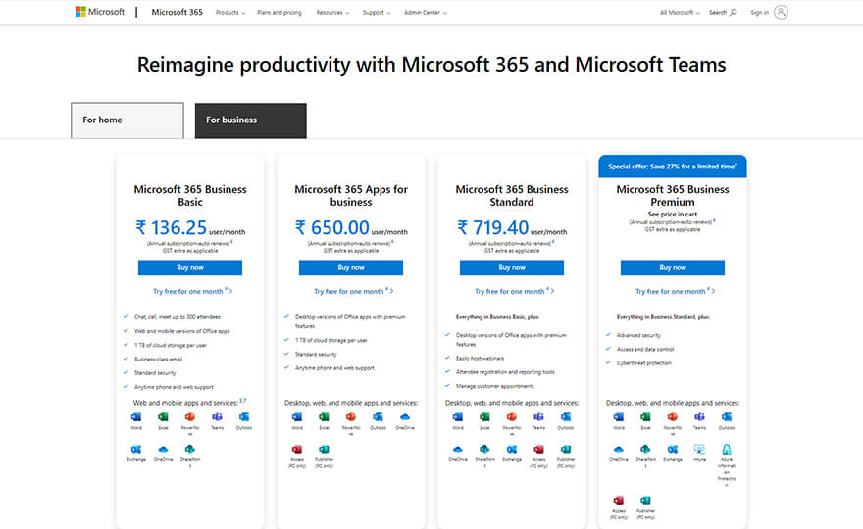863x529 pixels.
Task: Try Business Basic free for one month
Action: [x=192, y=292]
